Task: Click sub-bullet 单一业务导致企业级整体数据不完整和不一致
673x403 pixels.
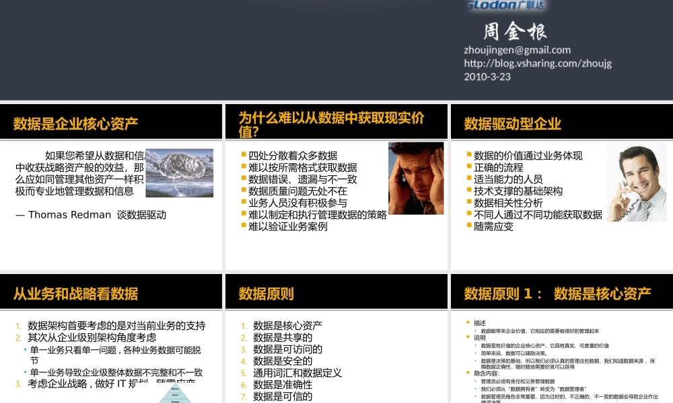Action: coord(116,373)
